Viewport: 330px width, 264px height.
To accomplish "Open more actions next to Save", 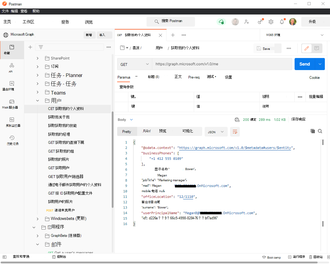I will [x=289, y=48].
